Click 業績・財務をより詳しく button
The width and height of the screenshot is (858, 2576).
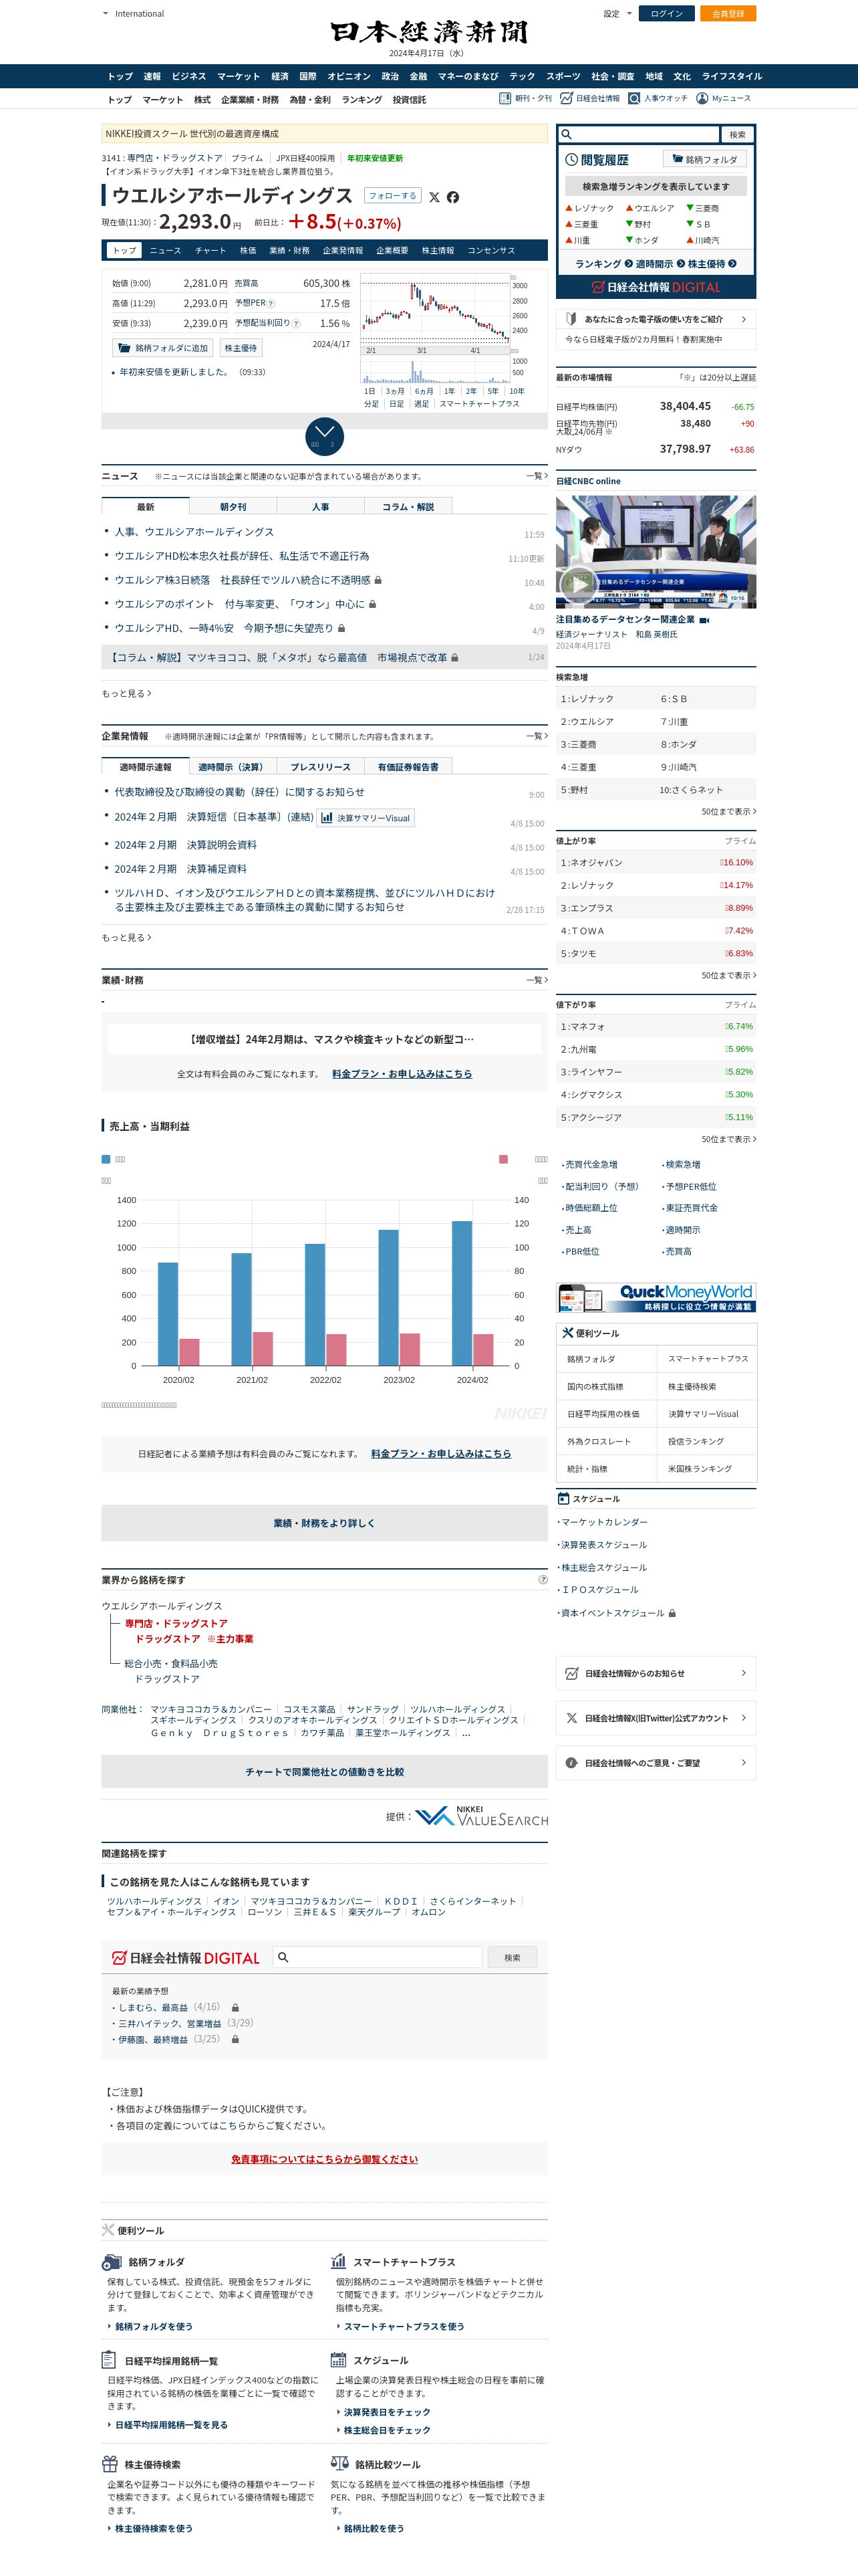325,1523
